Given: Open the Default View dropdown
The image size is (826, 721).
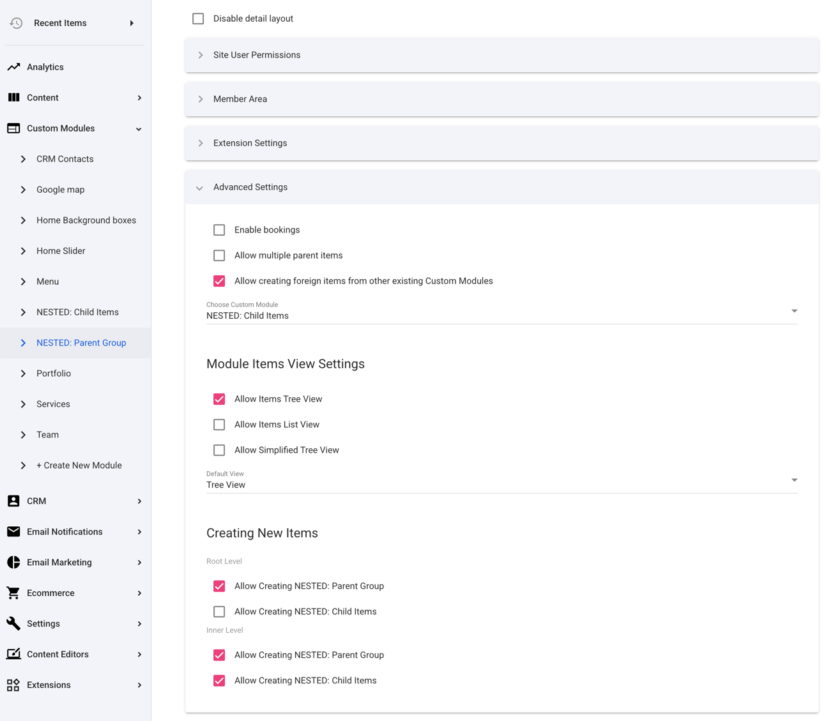Looking at the screenshot, I should pyautogui.click(x=794, y=480).
